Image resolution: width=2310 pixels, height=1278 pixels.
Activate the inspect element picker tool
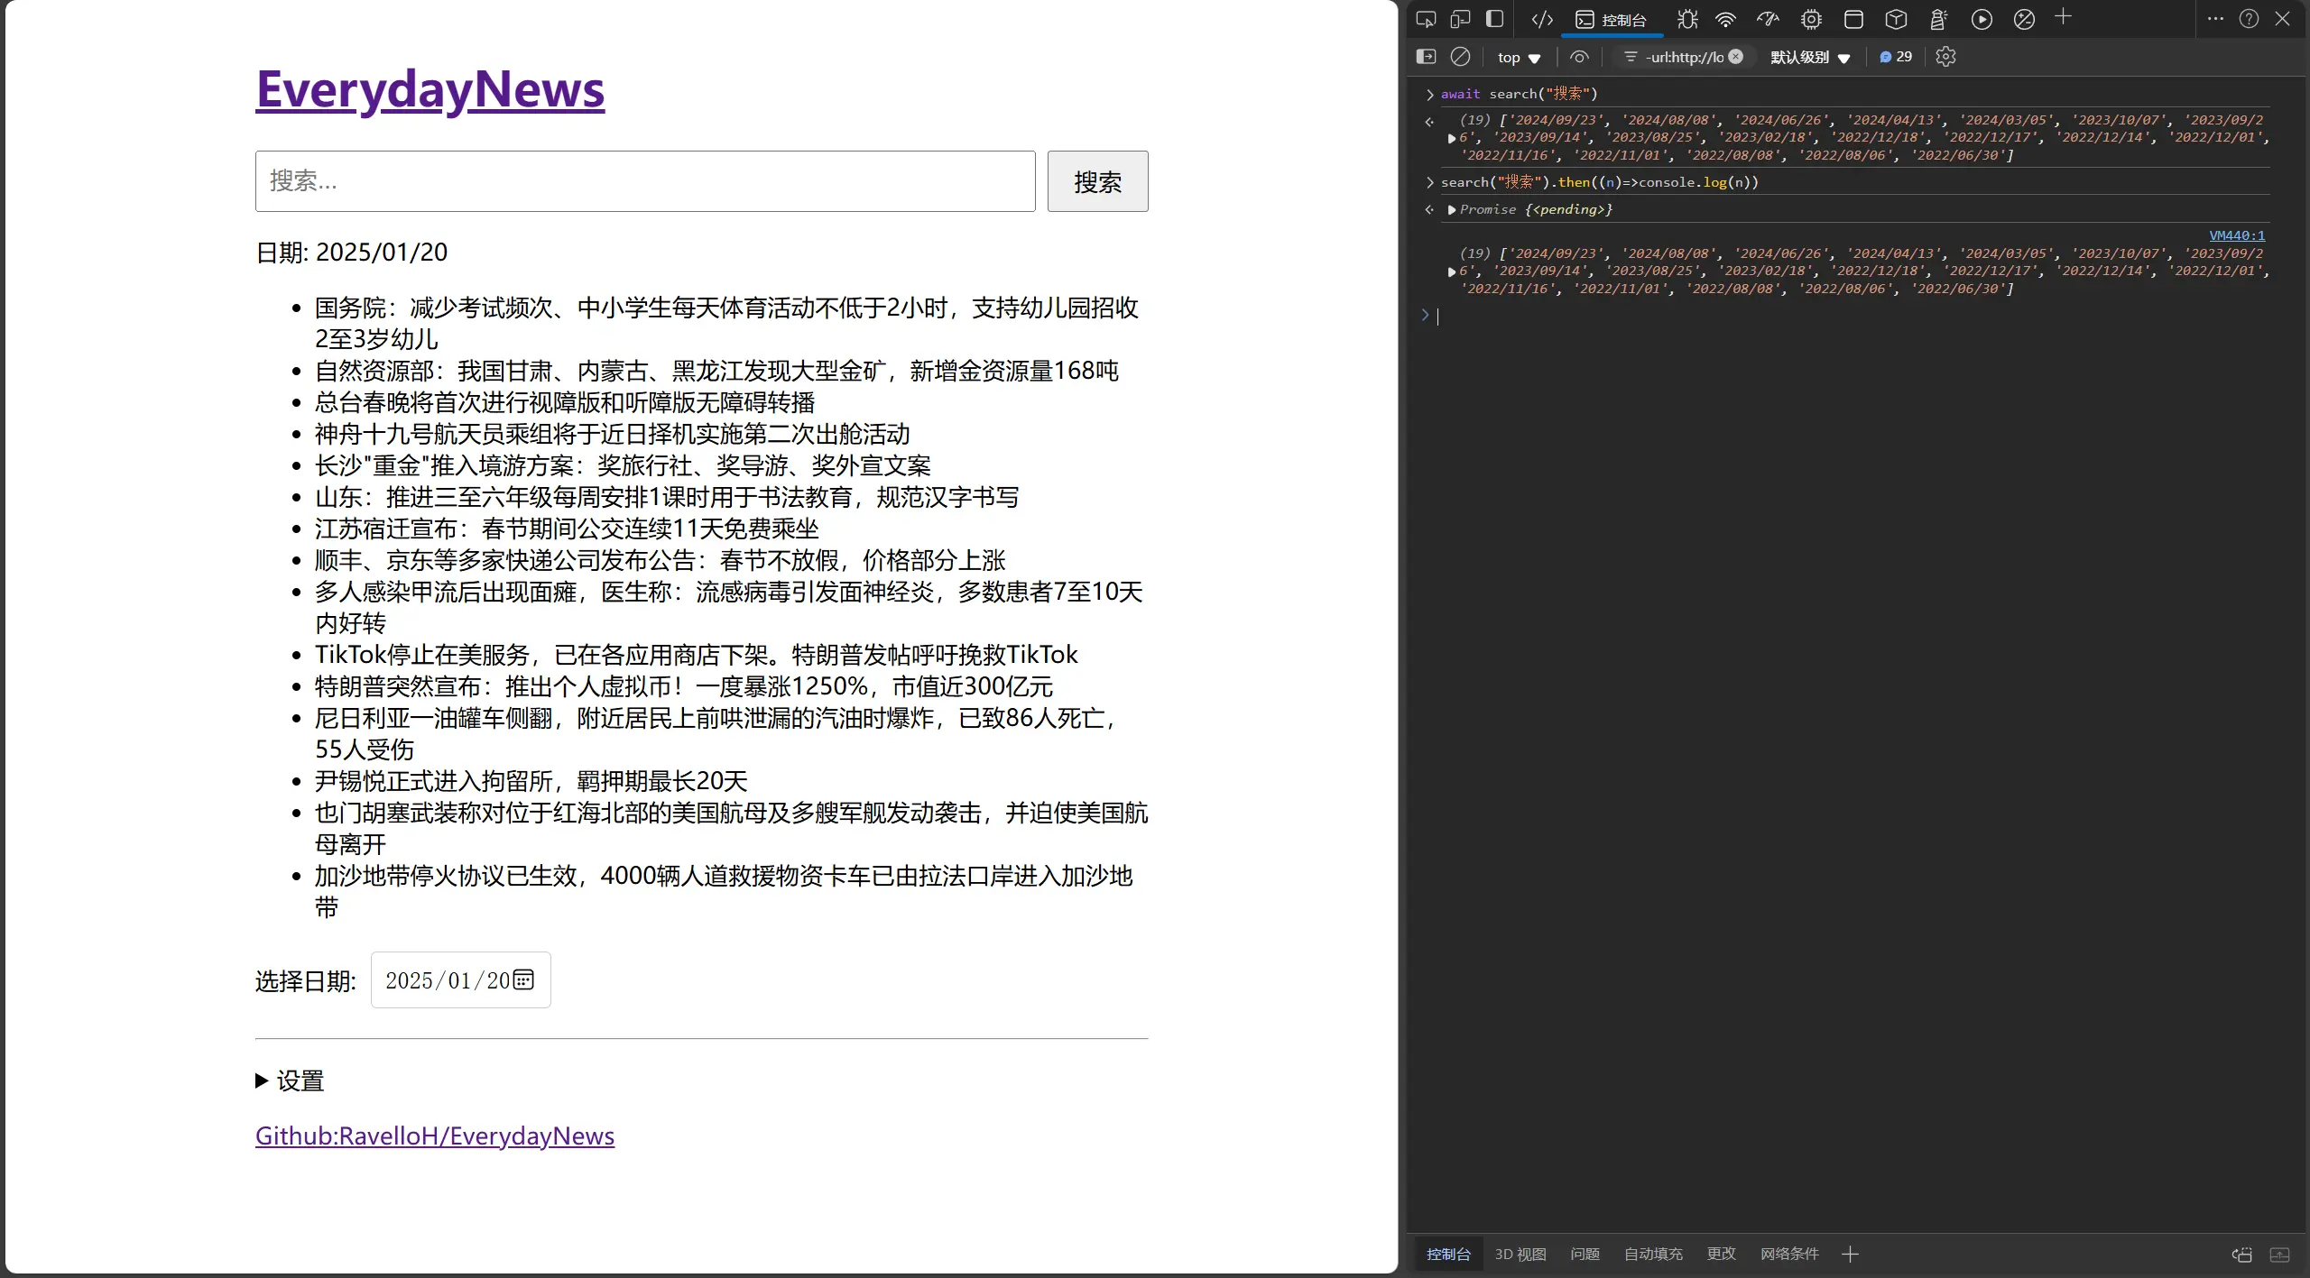pyautogui.click(x=1426, y=19)
